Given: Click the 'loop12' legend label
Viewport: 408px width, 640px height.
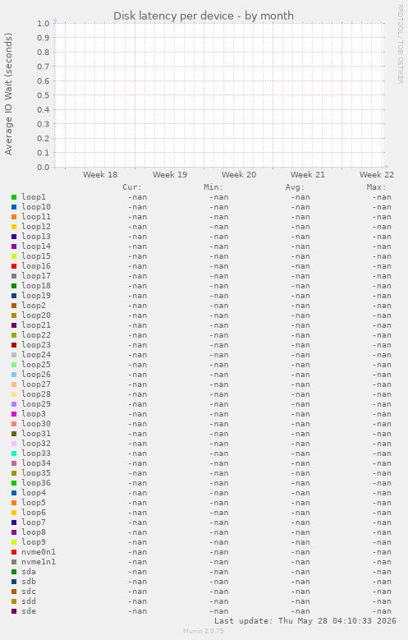Looking at the screenshot, I should 36,227.
